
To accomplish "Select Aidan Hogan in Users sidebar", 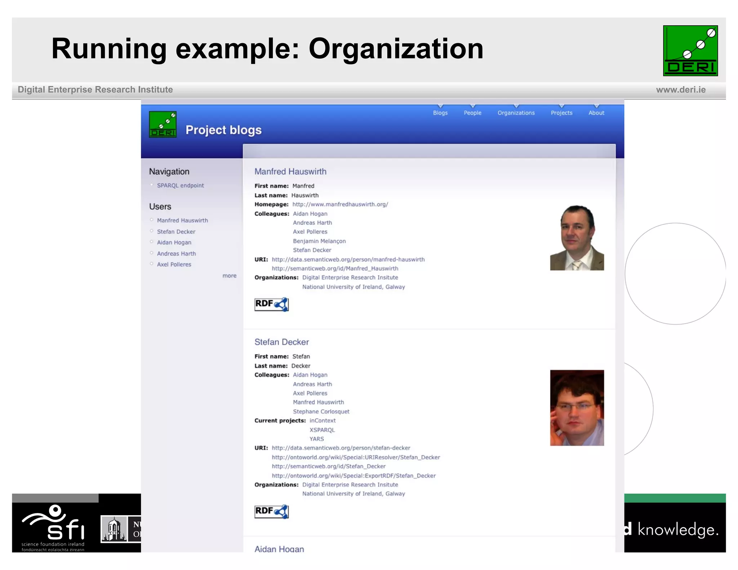I will [x=174, y=242].
